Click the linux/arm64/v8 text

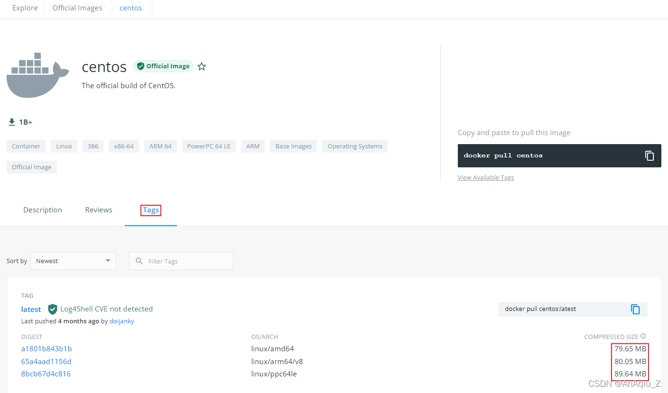pos(277,362)
